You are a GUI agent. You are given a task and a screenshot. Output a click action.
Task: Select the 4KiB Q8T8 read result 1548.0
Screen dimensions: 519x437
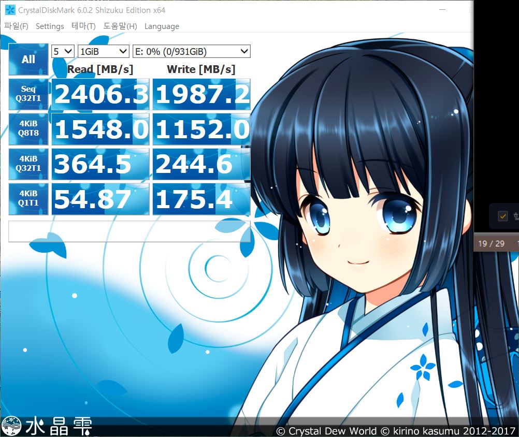[100, 129]
